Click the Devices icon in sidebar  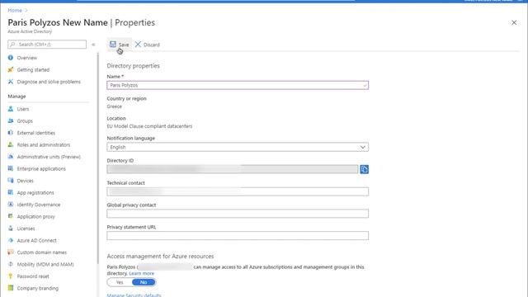pos(11,181)
